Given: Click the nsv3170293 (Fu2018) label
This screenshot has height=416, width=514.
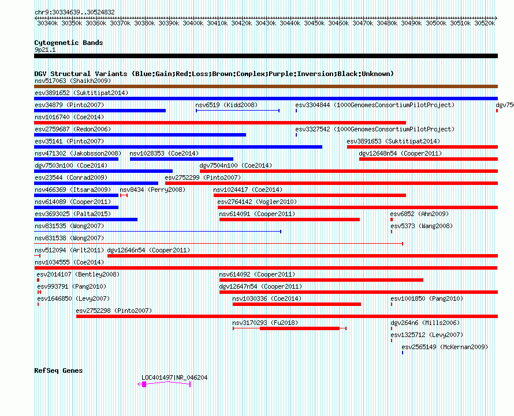Looking at the screenshot, I should [265, 323].
